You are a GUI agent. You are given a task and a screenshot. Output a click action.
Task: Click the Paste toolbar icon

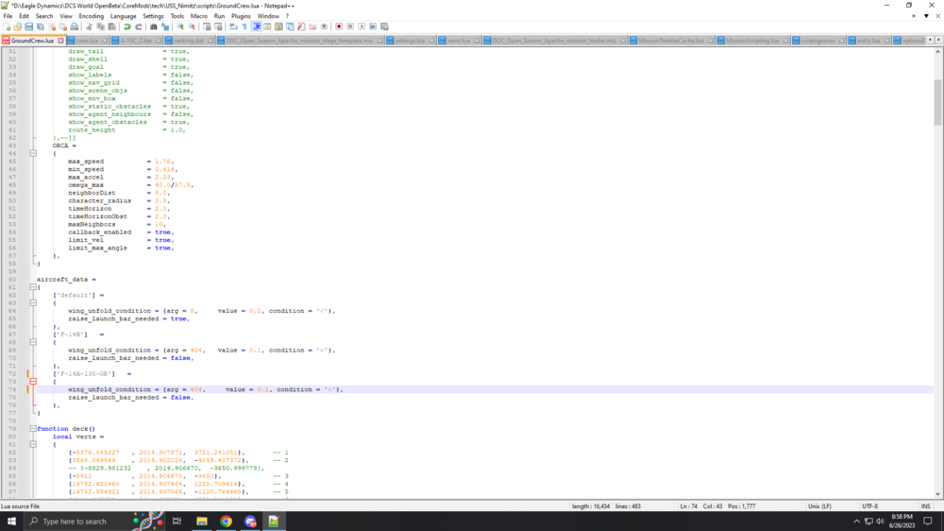pos(112,26)
